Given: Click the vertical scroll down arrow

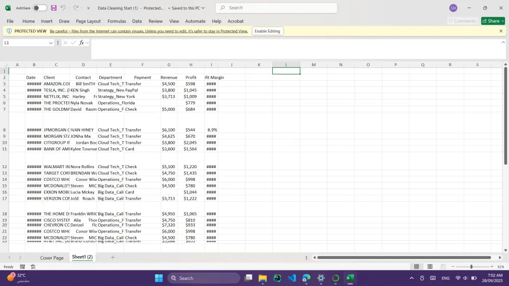Looking at the screenshot, I should click(x=505, y=250).
